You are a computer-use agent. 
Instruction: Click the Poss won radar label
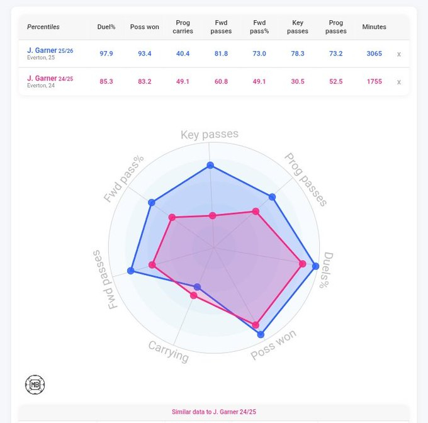274,344
